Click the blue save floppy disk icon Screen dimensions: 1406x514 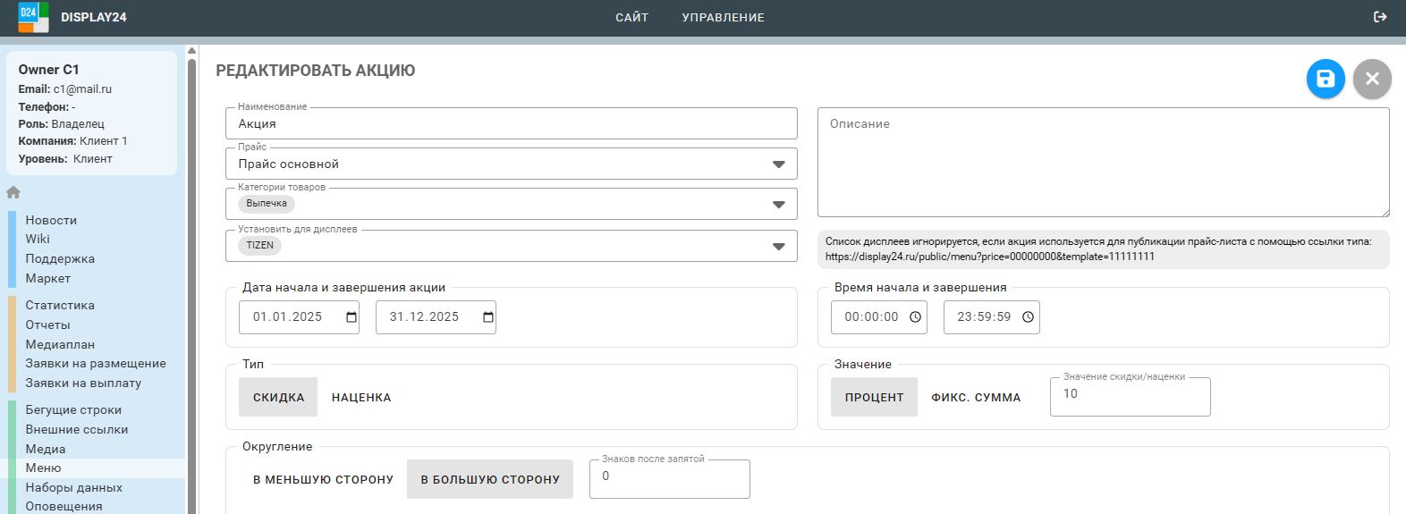coord(1326,79)
